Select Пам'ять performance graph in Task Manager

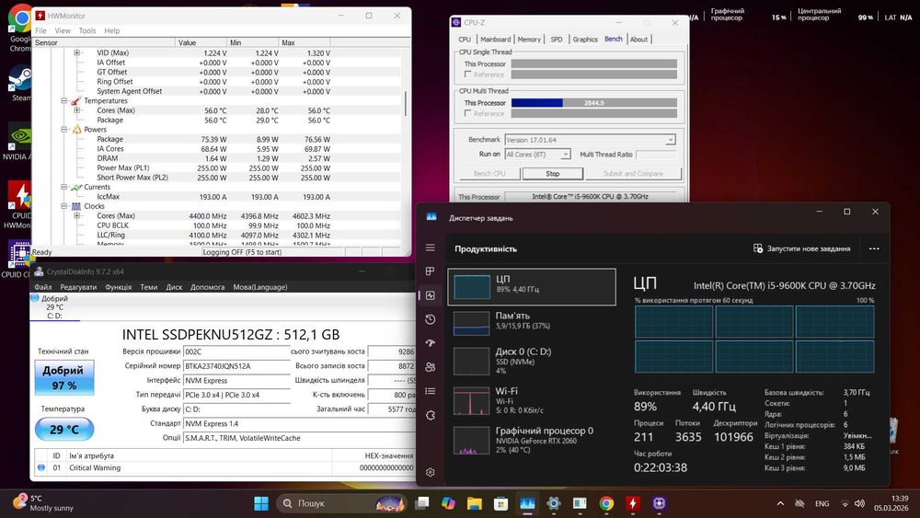(531, 323)
